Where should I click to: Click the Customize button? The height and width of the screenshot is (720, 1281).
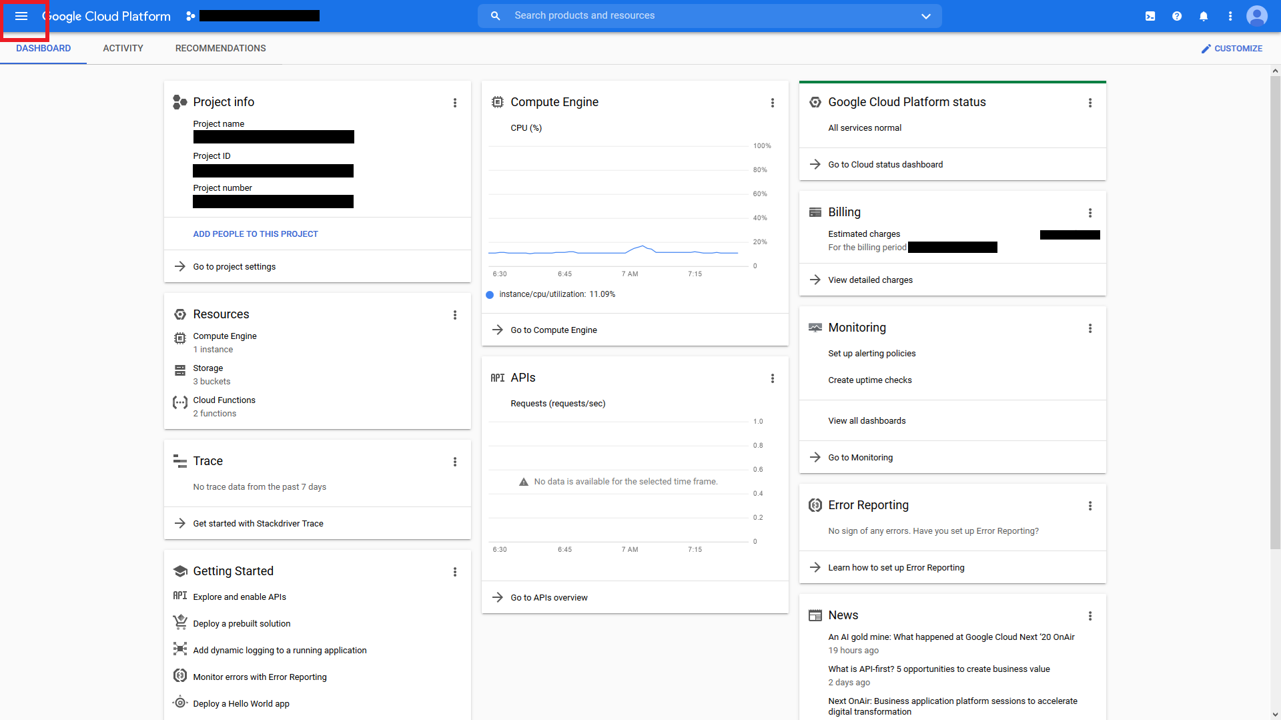pos(1232,48)
